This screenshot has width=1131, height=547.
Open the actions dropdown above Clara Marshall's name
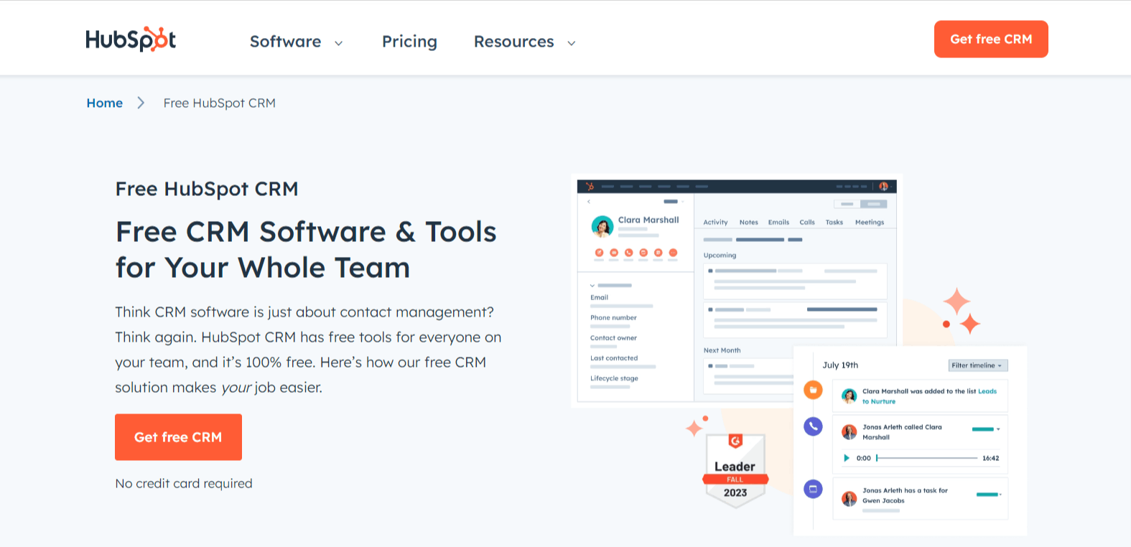point(674,202)
